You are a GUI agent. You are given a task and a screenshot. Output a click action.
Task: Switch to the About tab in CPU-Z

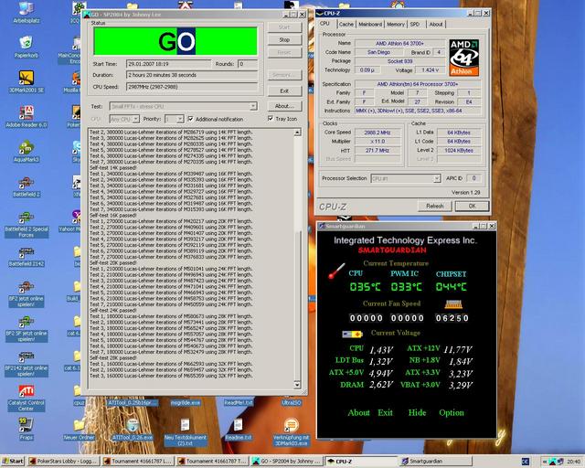436,25
